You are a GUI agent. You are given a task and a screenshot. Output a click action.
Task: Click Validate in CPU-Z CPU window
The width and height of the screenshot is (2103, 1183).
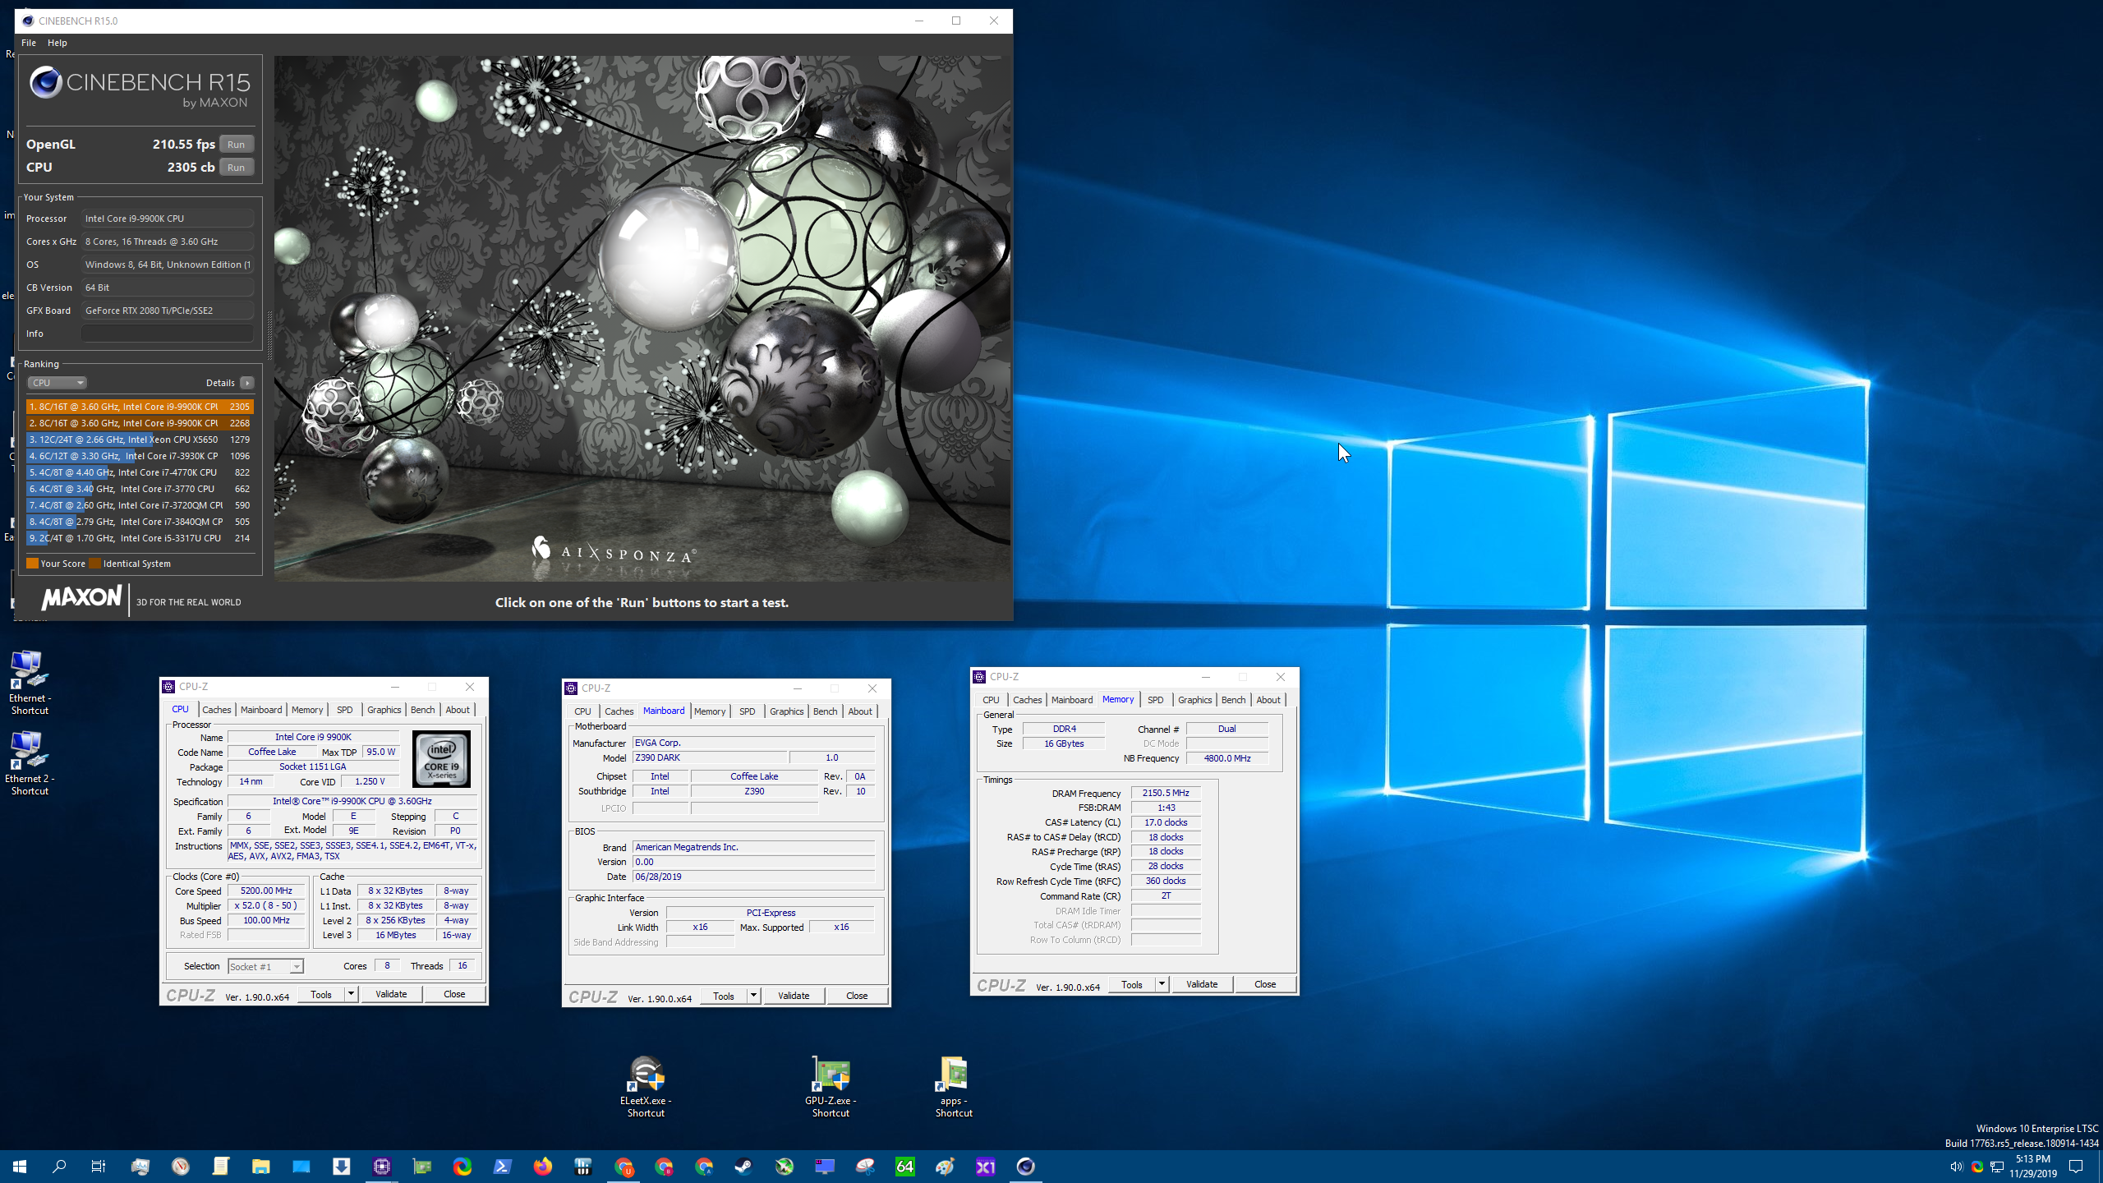coord(391,994)
